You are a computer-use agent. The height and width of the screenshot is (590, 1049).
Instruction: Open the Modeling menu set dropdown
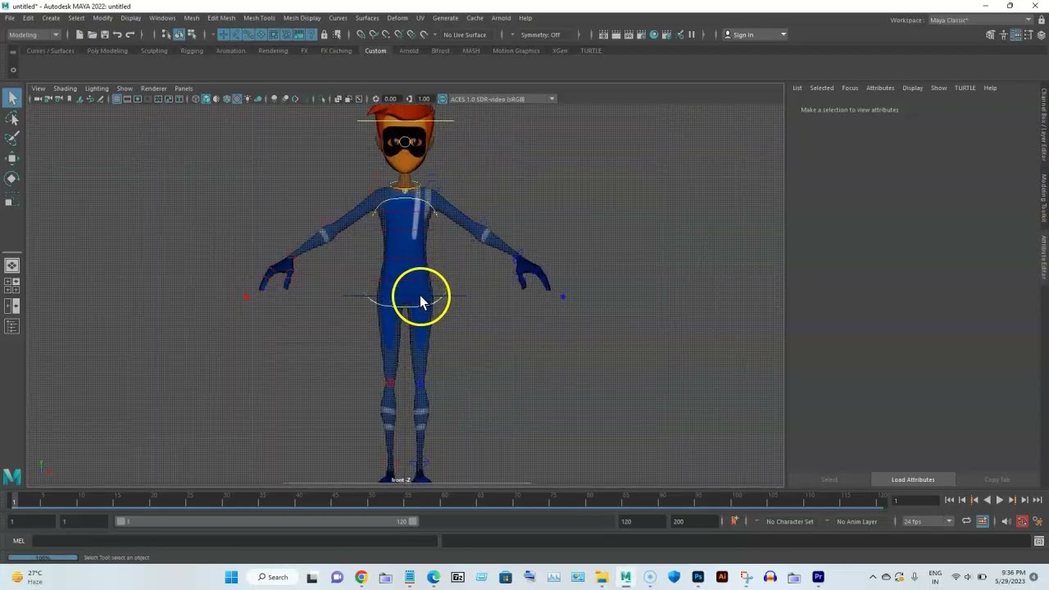coord(34,34)
